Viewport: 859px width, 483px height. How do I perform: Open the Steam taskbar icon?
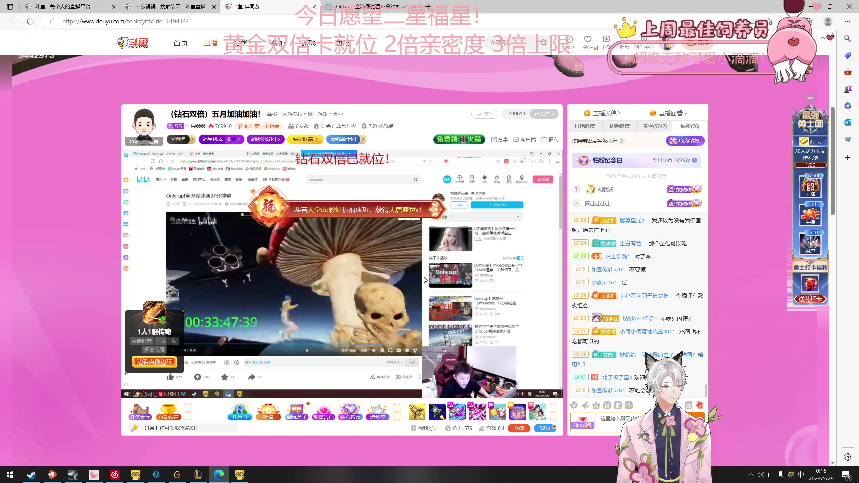(31, 475)
